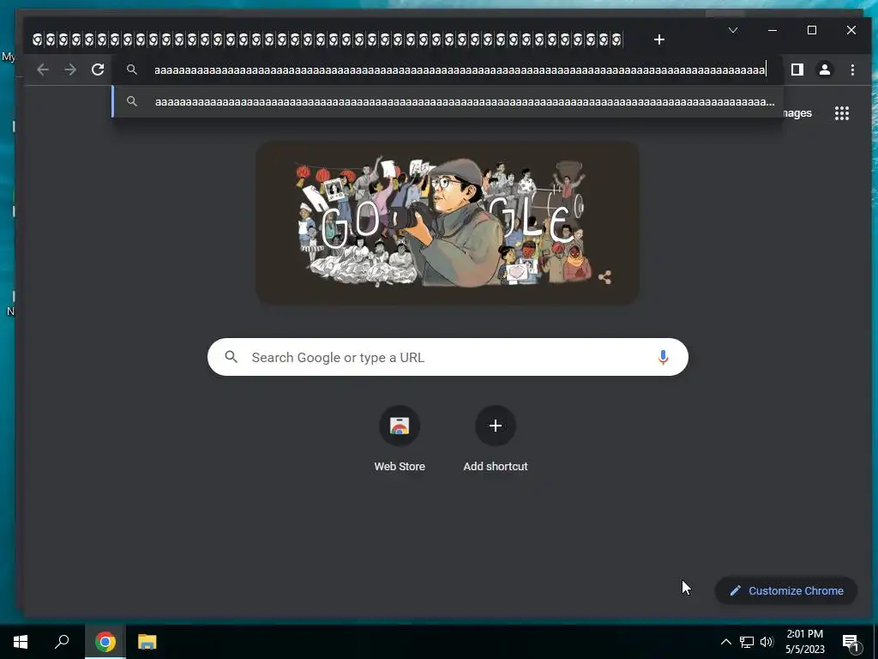Click inside the address bar text
The image size is (878, 659).
[460, 70]
